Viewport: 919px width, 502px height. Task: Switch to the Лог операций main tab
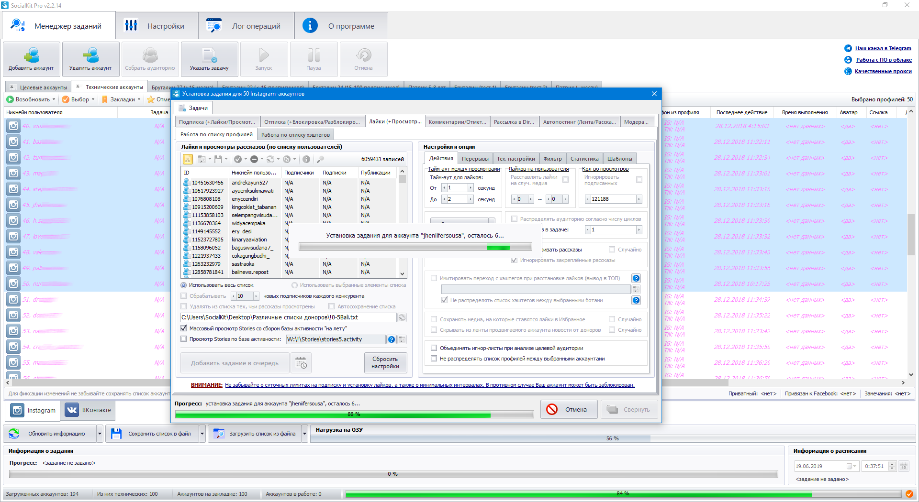coord(246,26)
